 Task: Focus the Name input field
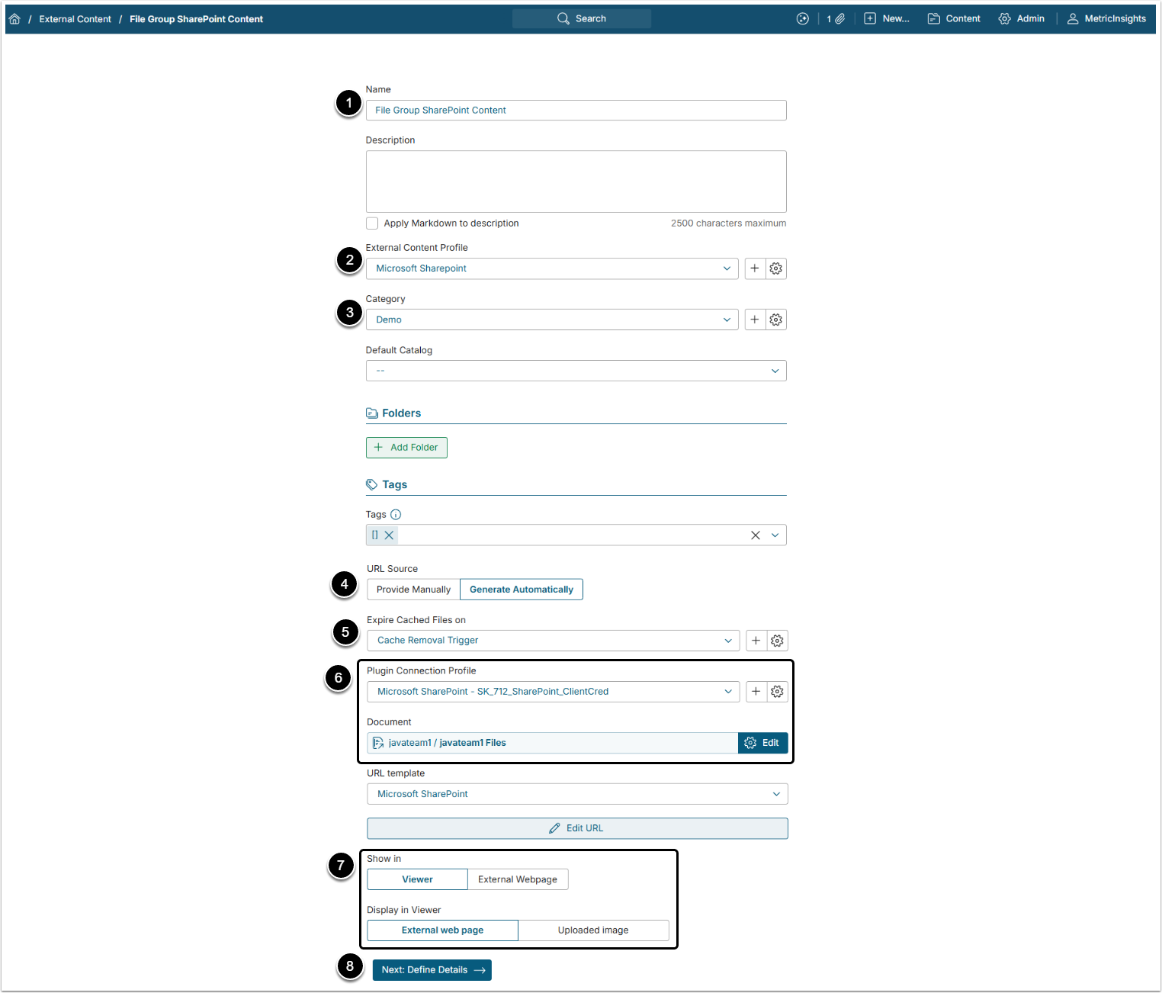click(576, 111)
